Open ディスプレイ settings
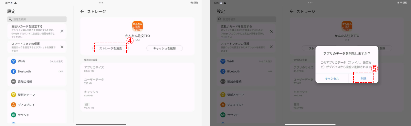 (x=37, y=105)
